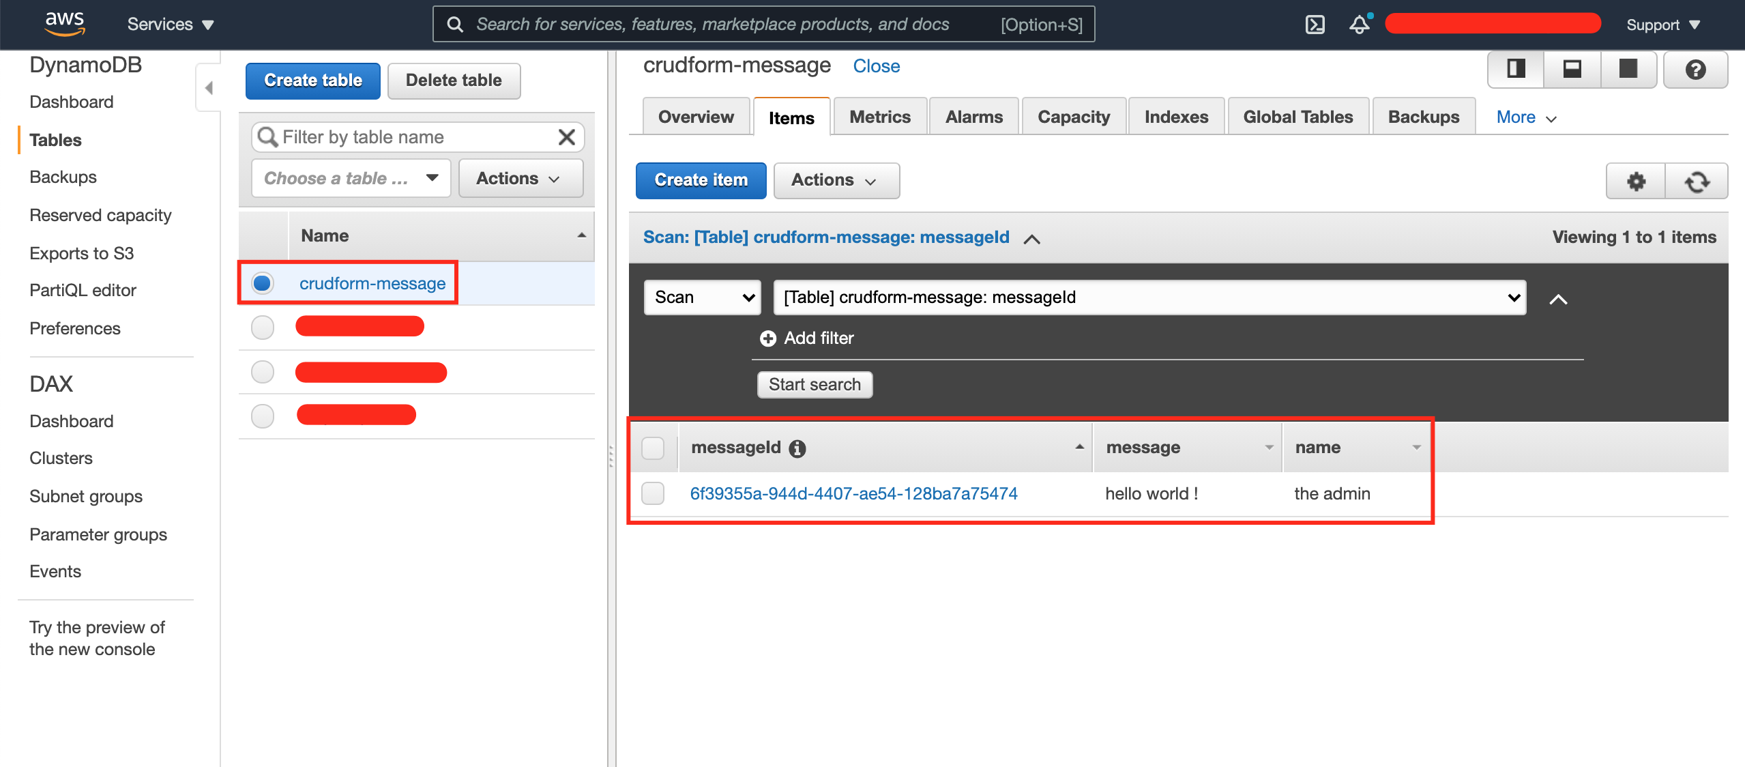Open AWS CloudShell from the top bar

(1315, 24)
